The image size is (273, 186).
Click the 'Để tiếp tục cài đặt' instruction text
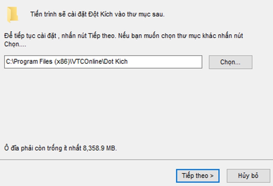tap(30, 36)
